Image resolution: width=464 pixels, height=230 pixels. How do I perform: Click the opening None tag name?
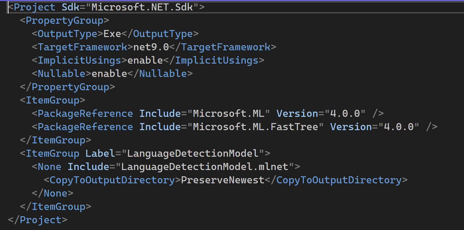50,167
